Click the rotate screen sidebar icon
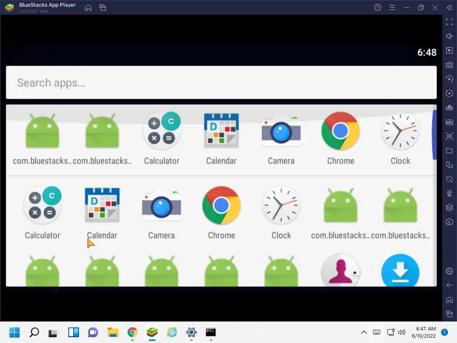The image size is (457, 343). click(449, 165)
